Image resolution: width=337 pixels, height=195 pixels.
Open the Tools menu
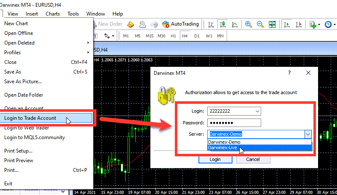tap(73, 14)
